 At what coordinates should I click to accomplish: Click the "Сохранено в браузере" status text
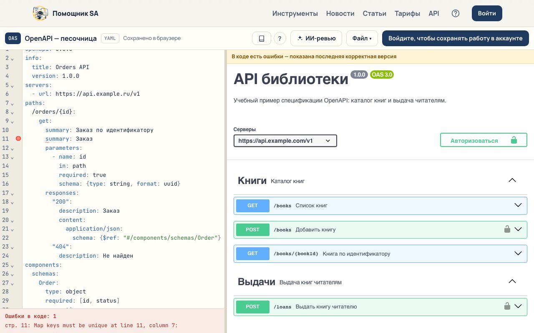point(152,38)
